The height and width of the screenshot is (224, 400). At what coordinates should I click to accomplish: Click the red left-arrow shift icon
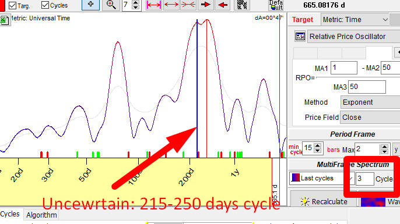click(223, 5)
